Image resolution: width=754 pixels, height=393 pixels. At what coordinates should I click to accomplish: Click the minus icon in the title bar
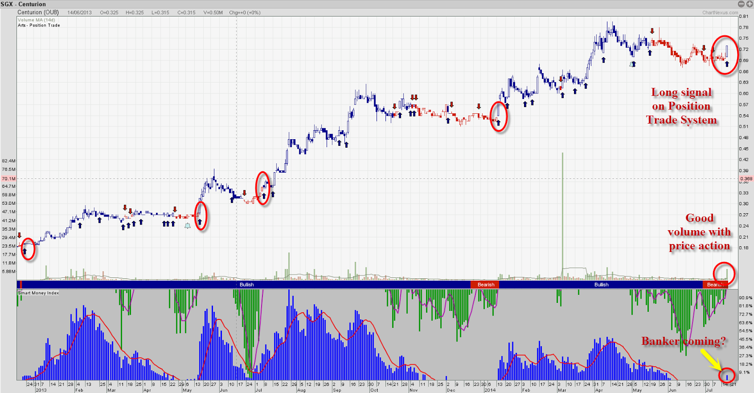[741, 4]
